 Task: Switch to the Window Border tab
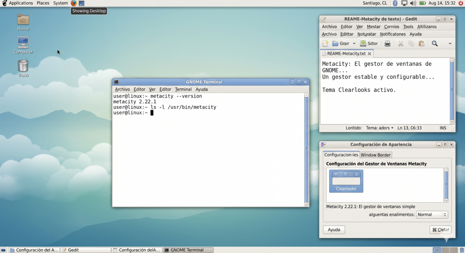coord(376,155)
